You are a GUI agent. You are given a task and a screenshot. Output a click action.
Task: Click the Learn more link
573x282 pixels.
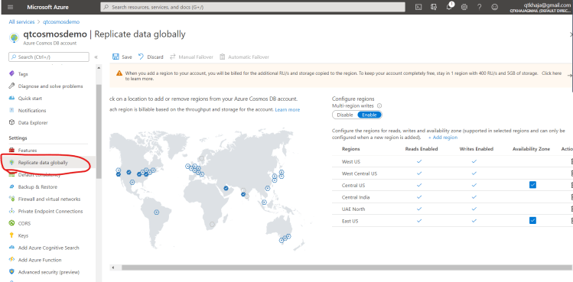pos(287,109)
